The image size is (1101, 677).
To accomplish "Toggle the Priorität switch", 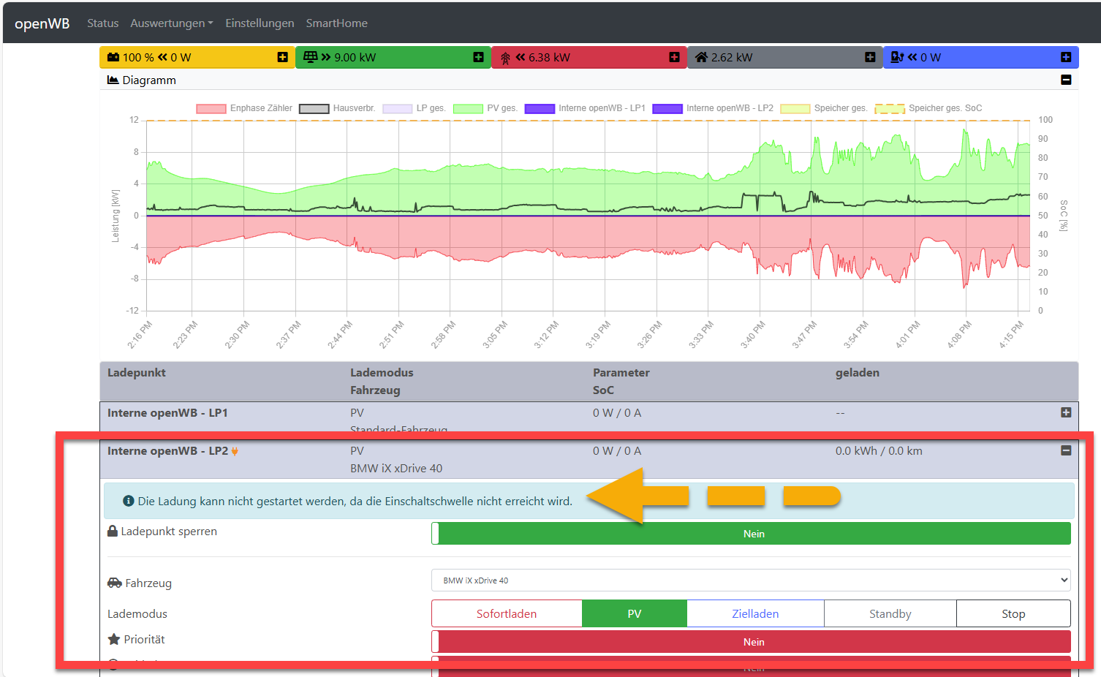I will click(751, 642).
